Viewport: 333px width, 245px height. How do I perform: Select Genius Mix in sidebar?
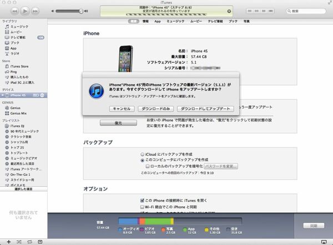point(23,113)
